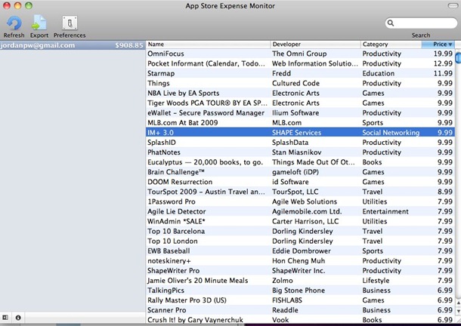Click the Refresh toolbar icon
Screen dimensions: 461x326
[14, 23]
